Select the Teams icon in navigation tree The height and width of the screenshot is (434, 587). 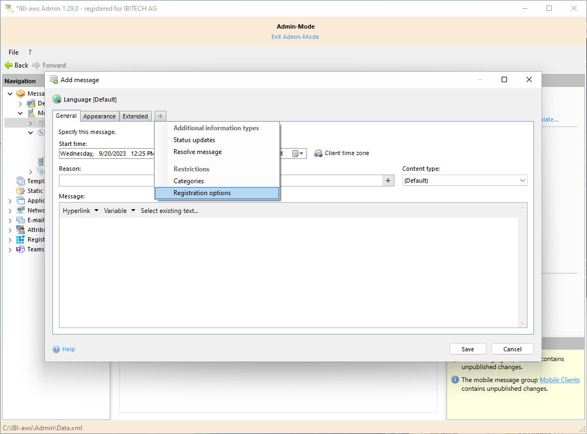point(21,249)
